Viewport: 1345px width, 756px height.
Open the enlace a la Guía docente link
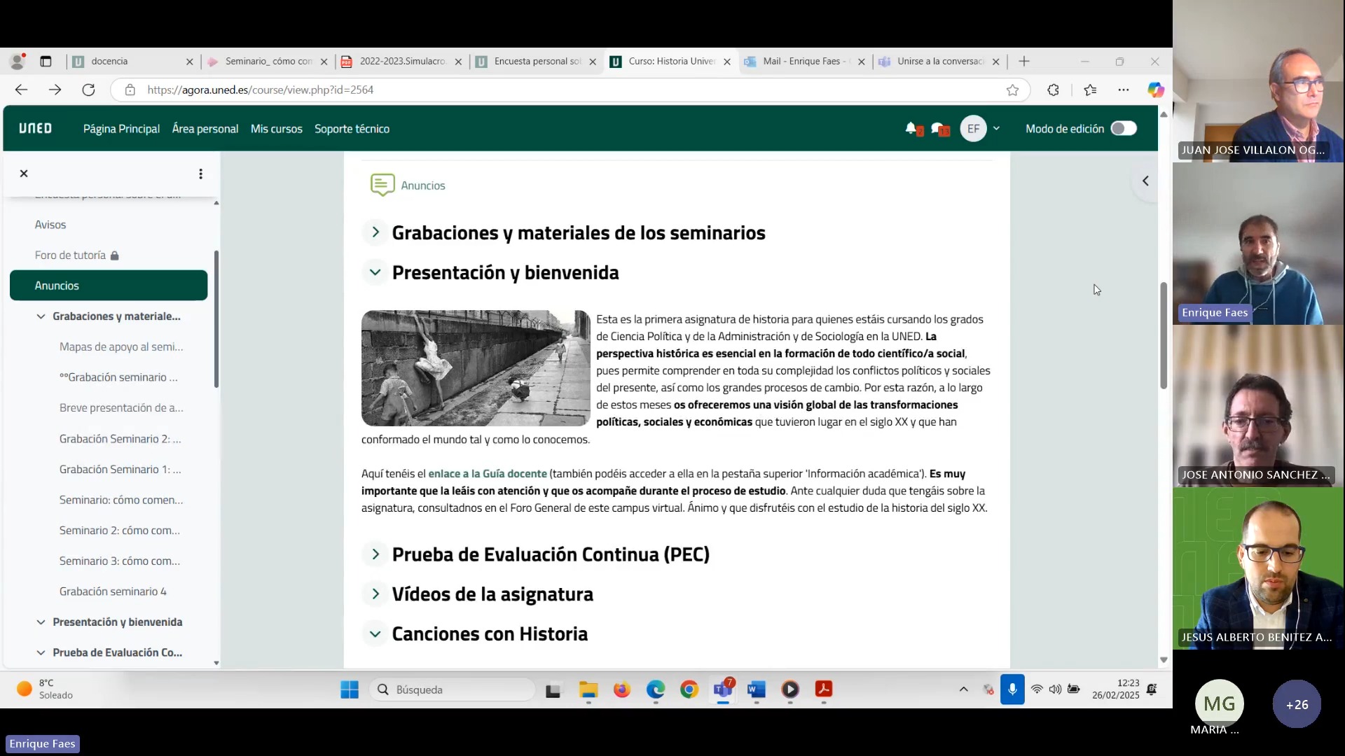[x=488, y=474]
